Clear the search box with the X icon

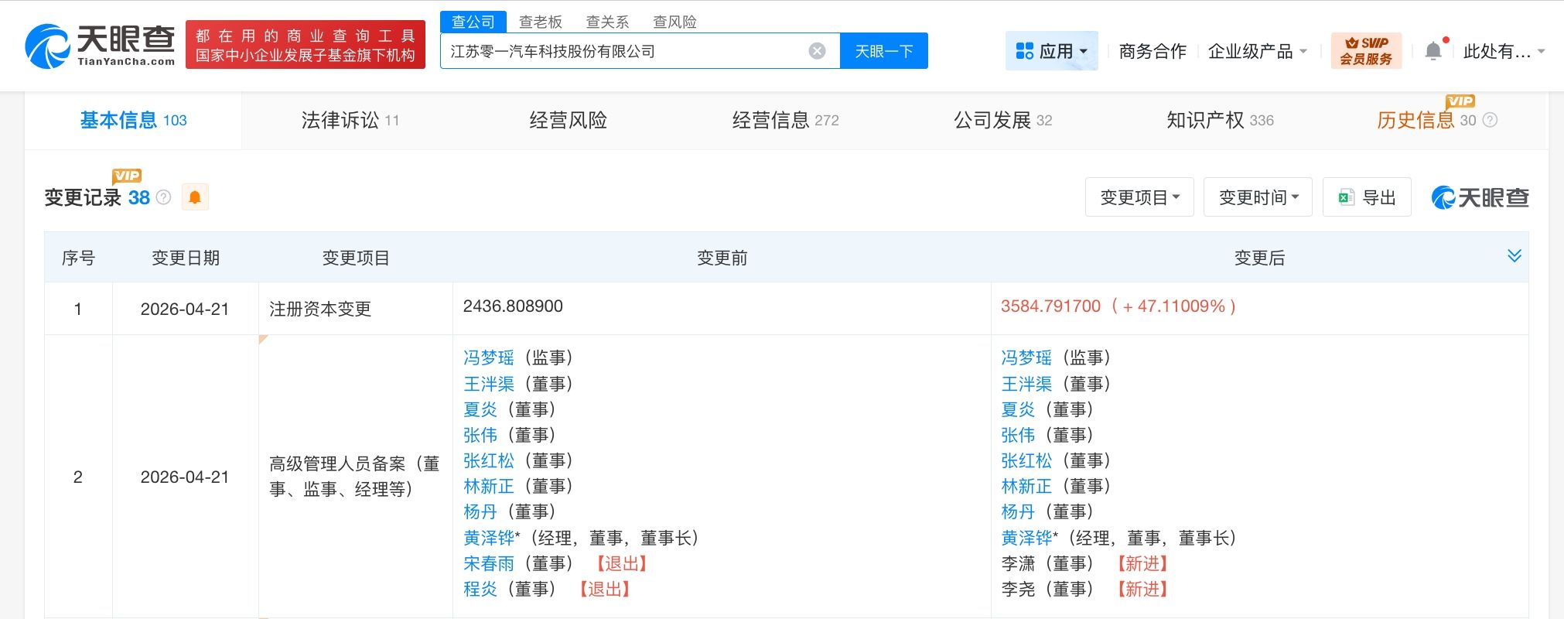point(817,51)
